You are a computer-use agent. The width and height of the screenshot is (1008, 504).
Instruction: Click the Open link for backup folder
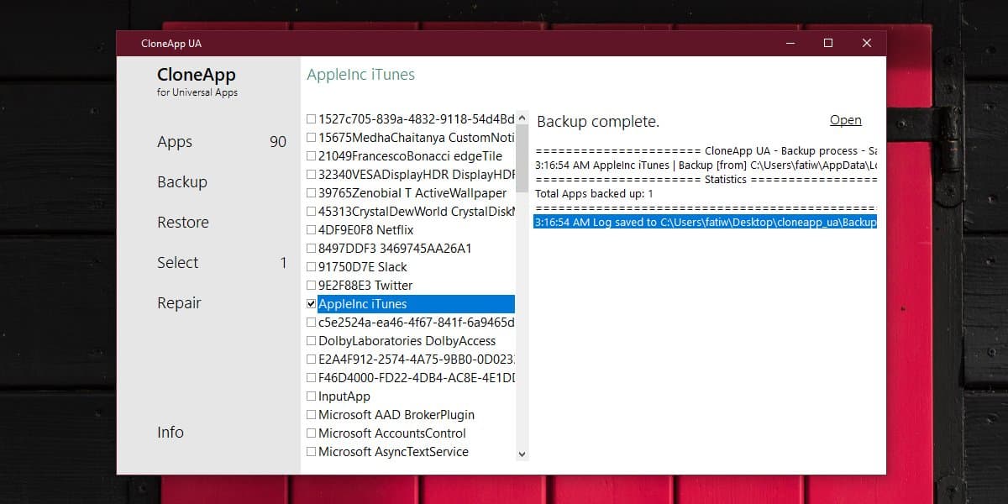tap(845, 120)
